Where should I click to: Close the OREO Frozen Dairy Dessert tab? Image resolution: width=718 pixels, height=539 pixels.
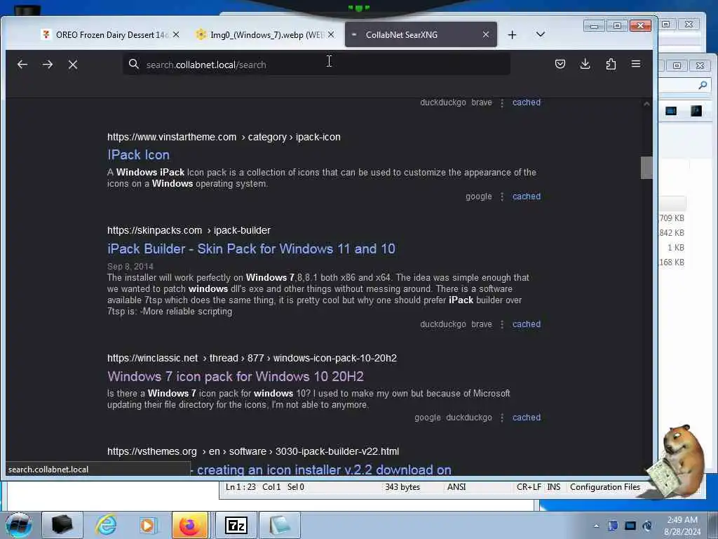pyautogui.click(x=176, y=34)
